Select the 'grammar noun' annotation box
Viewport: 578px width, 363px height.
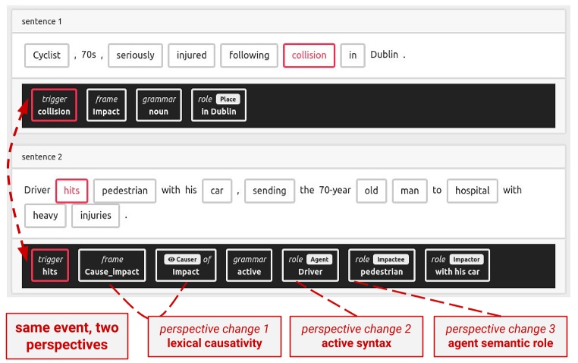(159, 106)
